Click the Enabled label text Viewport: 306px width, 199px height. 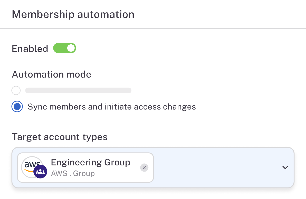click(30, 49)
